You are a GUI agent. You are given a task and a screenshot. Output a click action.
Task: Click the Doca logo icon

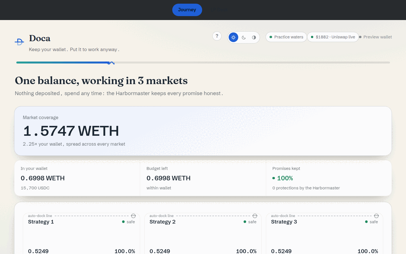click(19, 42)
